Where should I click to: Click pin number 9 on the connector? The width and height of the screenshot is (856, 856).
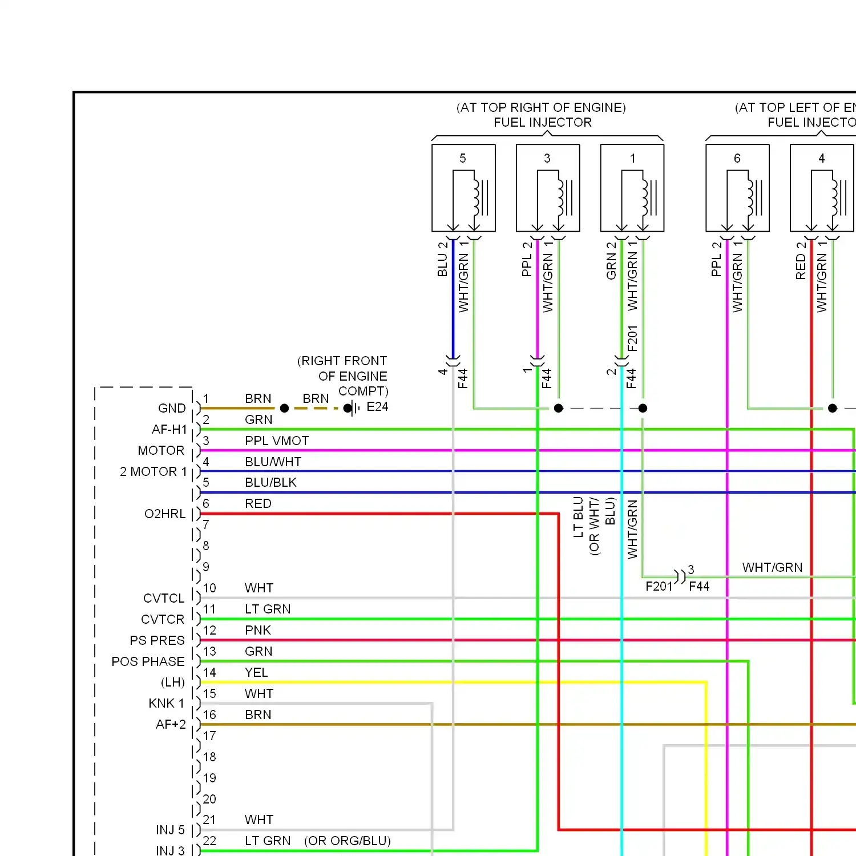pyautogui.click(x=206, y=567)
